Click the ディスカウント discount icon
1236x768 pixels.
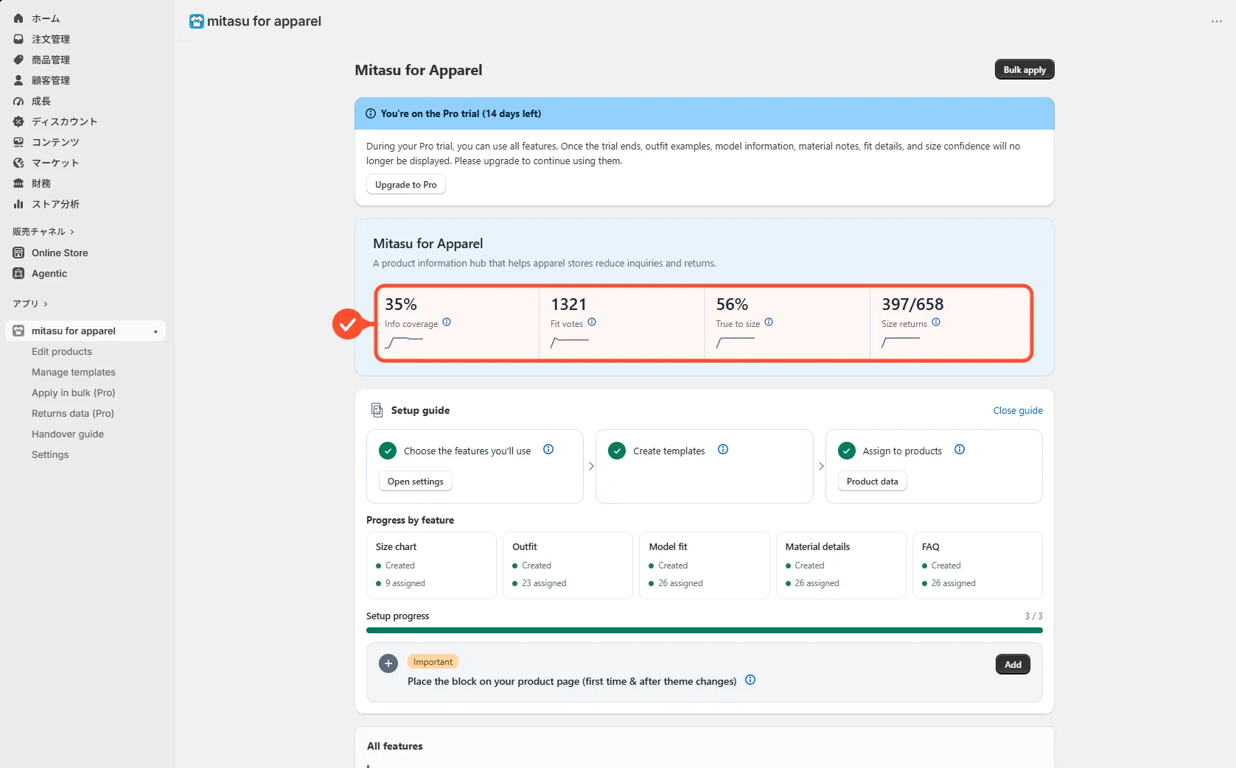[18, 121]
